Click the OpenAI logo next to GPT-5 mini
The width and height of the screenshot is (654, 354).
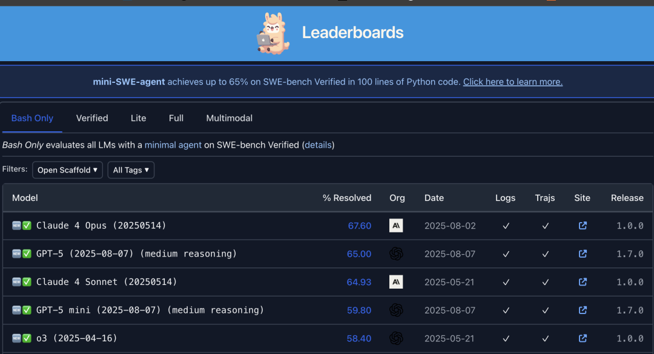click(397, 310)
